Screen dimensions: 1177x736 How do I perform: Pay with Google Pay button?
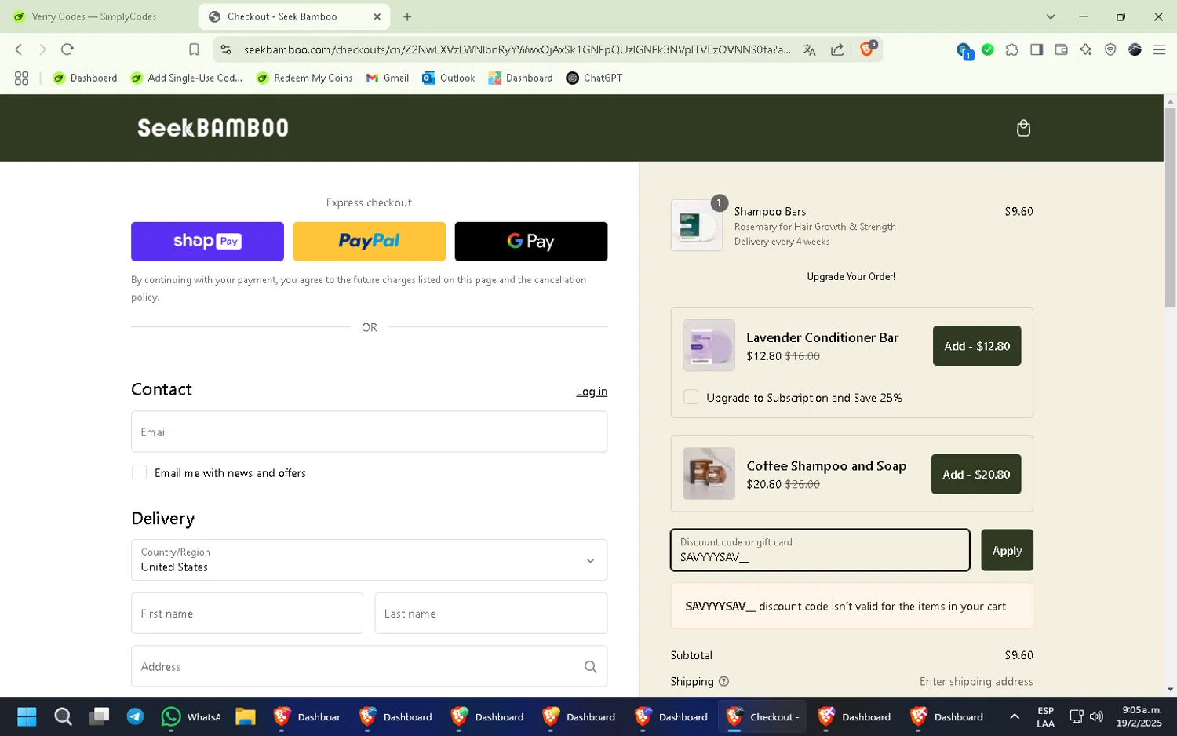[530, 241]
